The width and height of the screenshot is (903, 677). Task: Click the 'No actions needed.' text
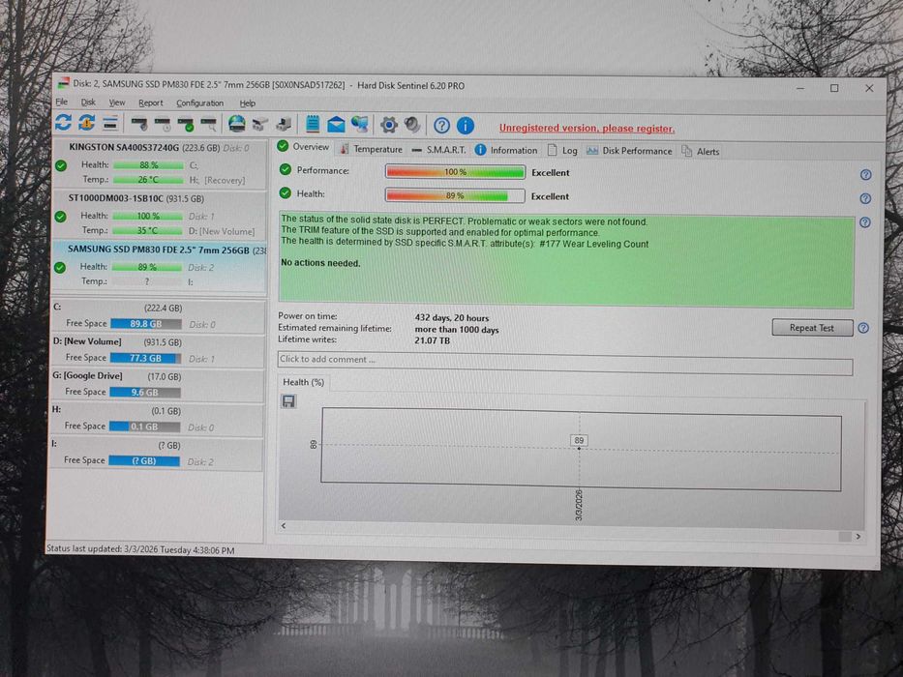[x=320, y=263]
